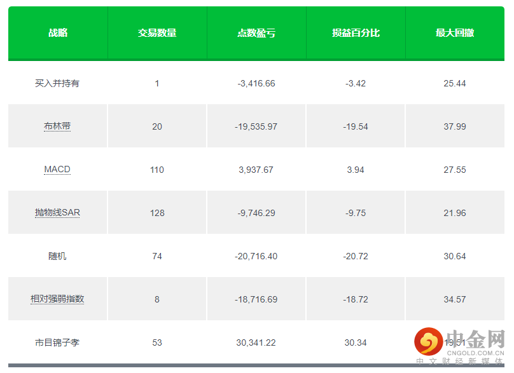Image resolution: width=514 pixels, height=373 pixels.
Task: Open the 相对强弱指数 strategy link
Action: click(x=57, y=299)
